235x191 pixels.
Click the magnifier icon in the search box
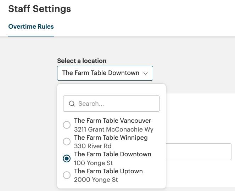click(72, 104)
